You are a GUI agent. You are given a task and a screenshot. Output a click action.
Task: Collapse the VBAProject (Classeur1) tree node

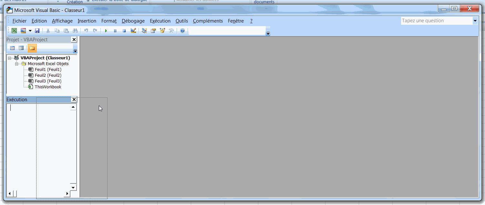[10, 58]
